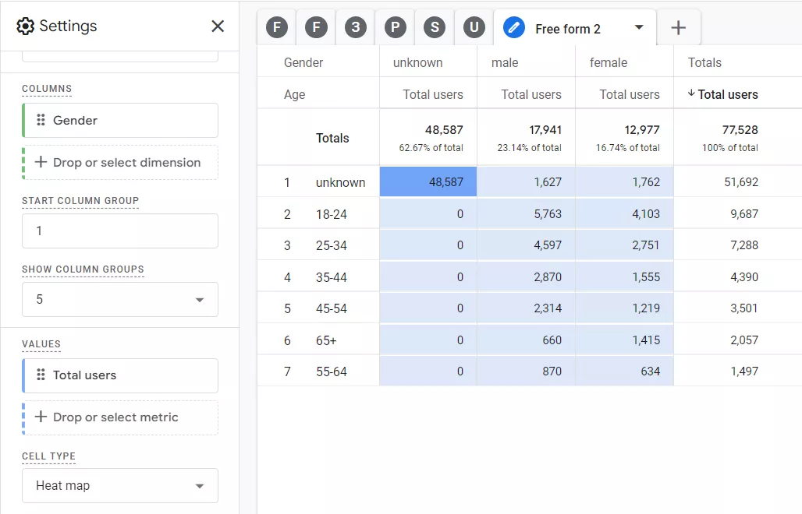Click the Gender header label in the table
Screen dimensions: 802x514
303,62
